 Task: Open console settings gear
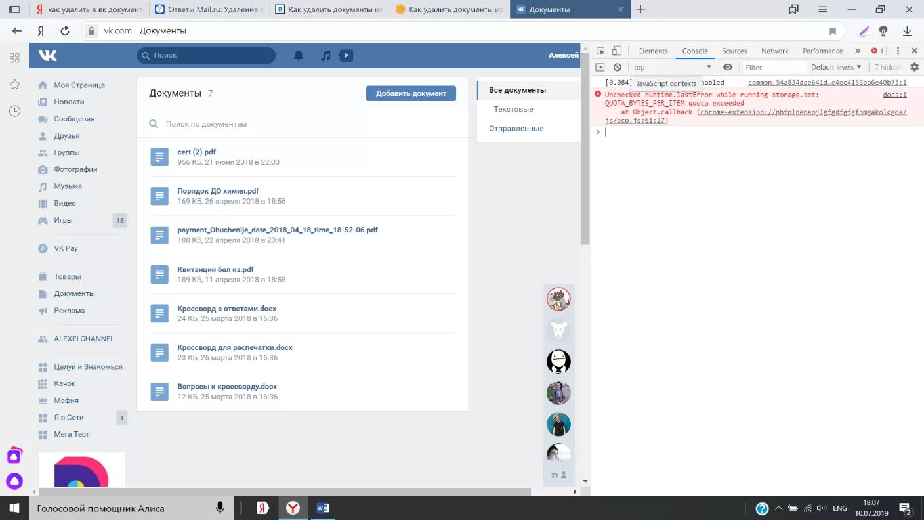coord(914,67)
